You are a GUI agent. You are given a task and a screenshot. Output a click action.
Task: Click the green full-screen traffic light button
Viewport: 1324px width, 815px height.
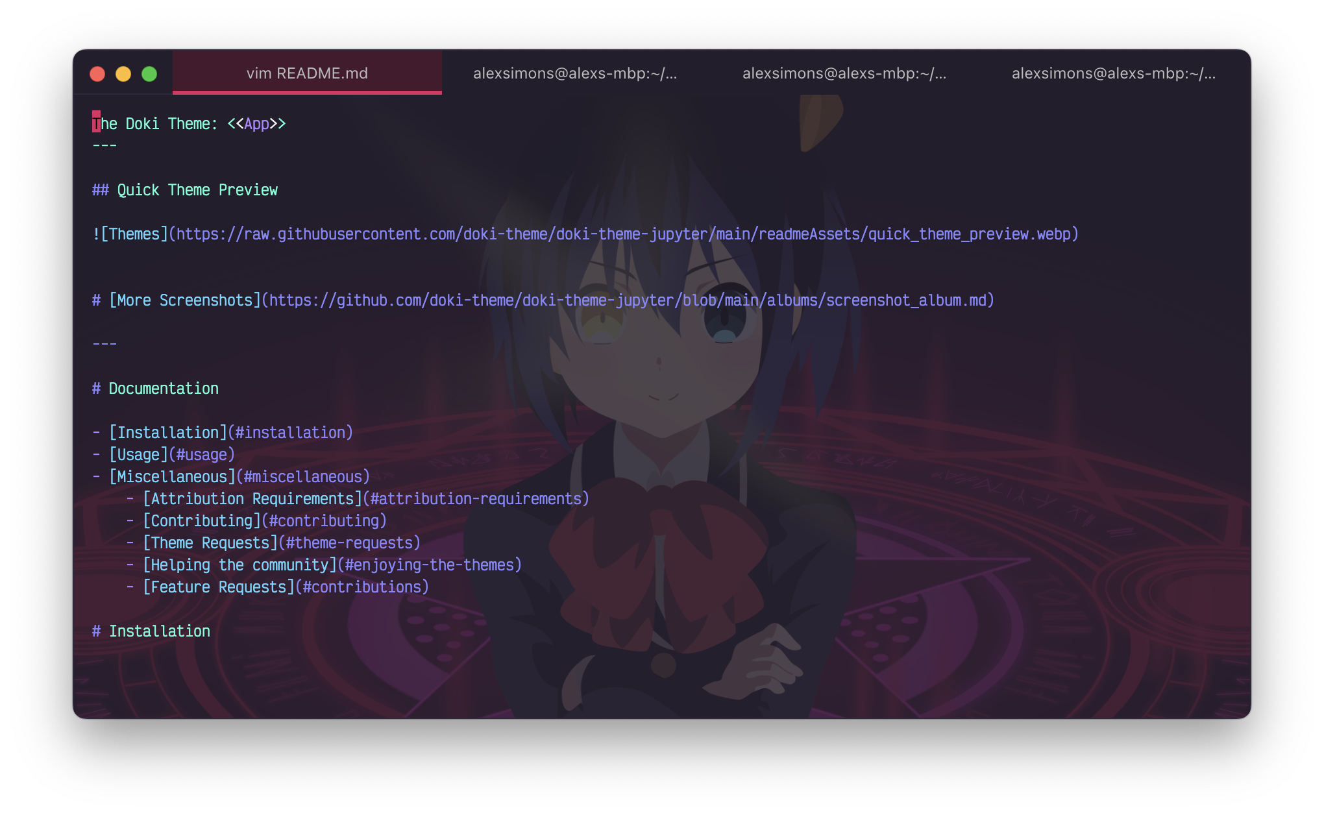click(149, 73)
